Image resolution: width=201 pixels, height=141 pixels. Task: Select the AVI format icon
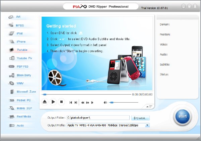tap(11, 17)
